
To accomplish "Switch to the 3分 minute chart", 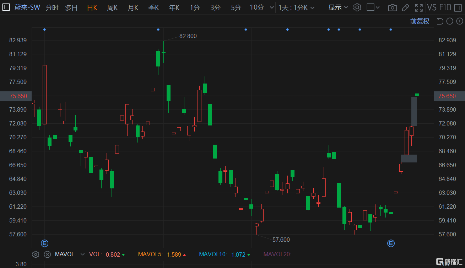I will 215,7.
